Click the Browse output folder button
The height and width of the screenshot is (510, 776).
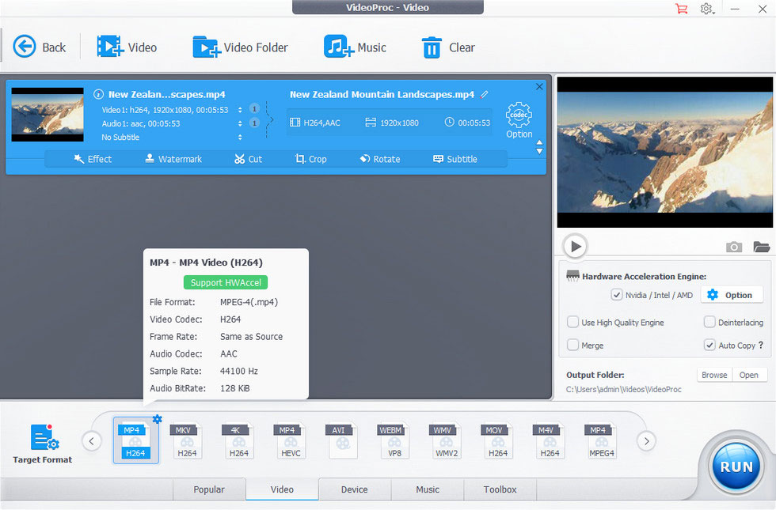714,375
